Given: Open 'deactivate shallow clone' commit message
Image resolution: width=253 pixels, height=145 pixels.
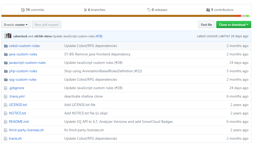Looking at the screenshot, I should tap(83, 96).
